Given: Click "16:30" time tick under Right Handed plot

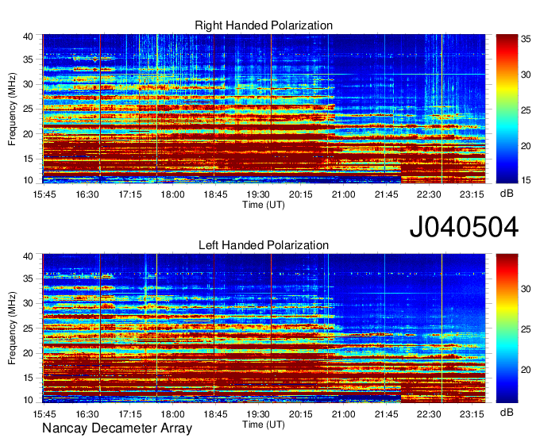Looking at the screenshot, I should 87,194.
